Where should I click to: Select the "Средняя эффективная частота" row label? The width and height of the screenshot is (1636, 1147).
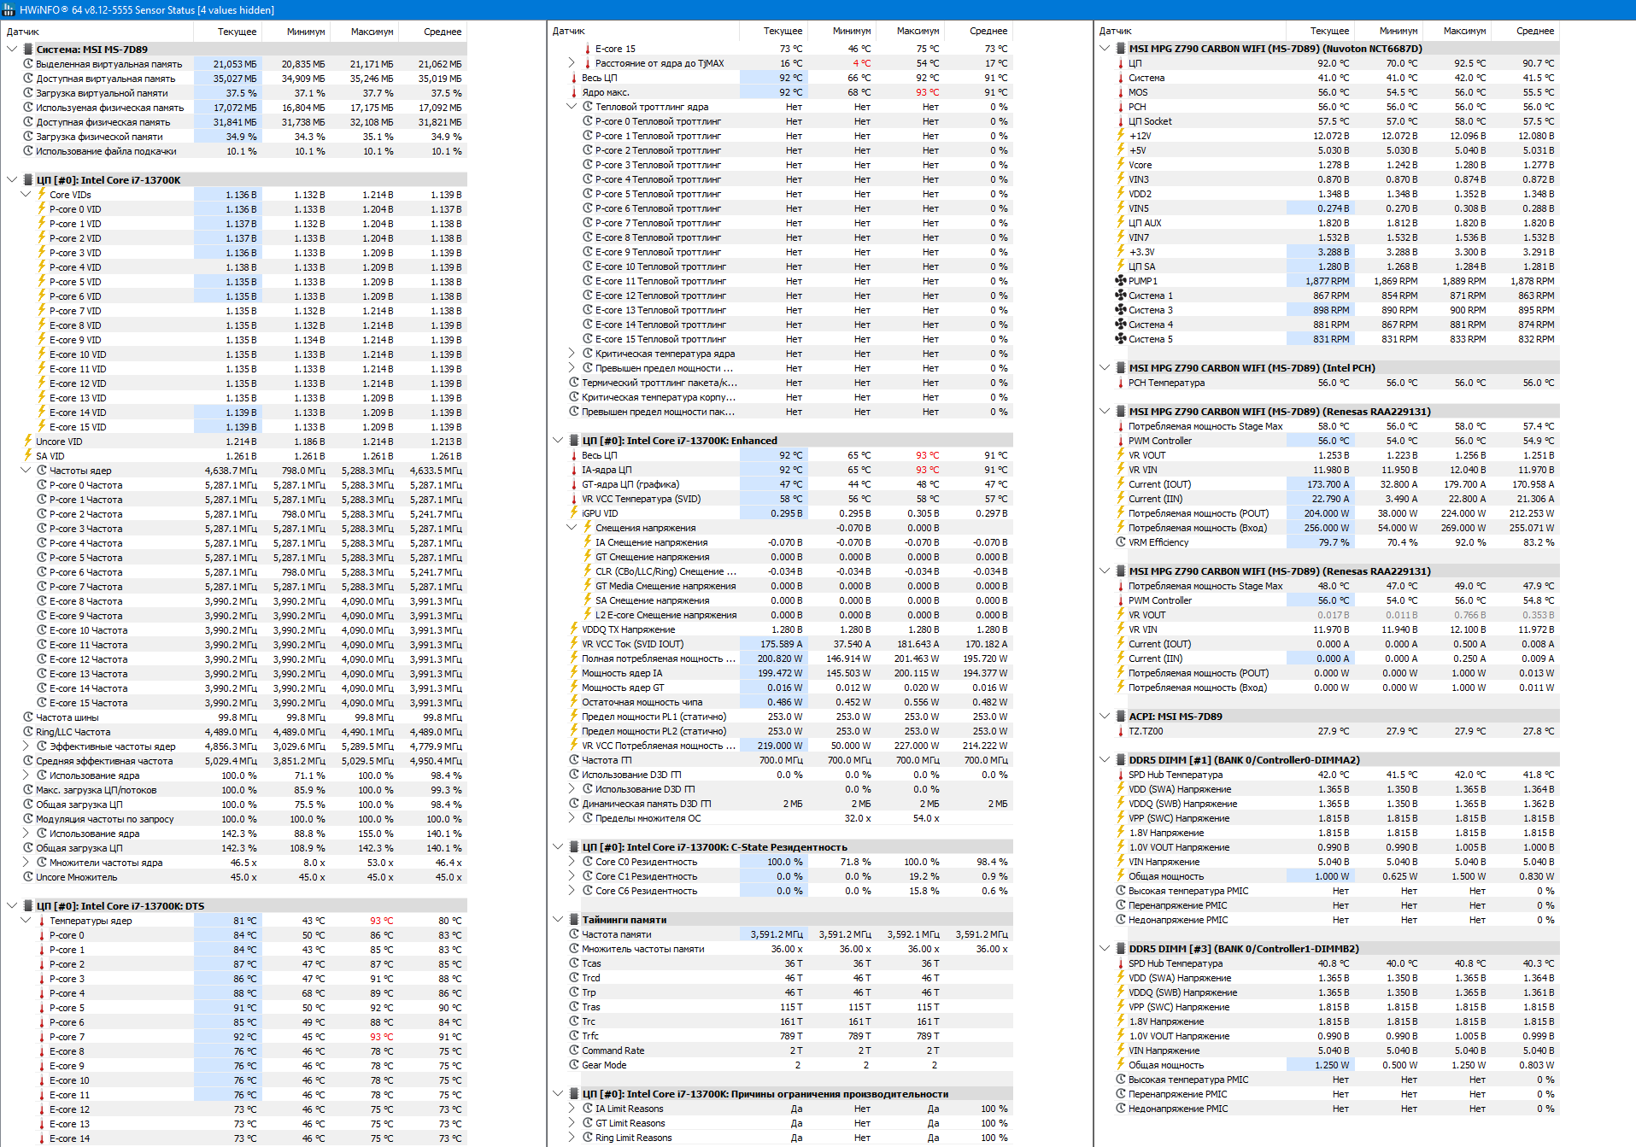(x=104, y=761)
